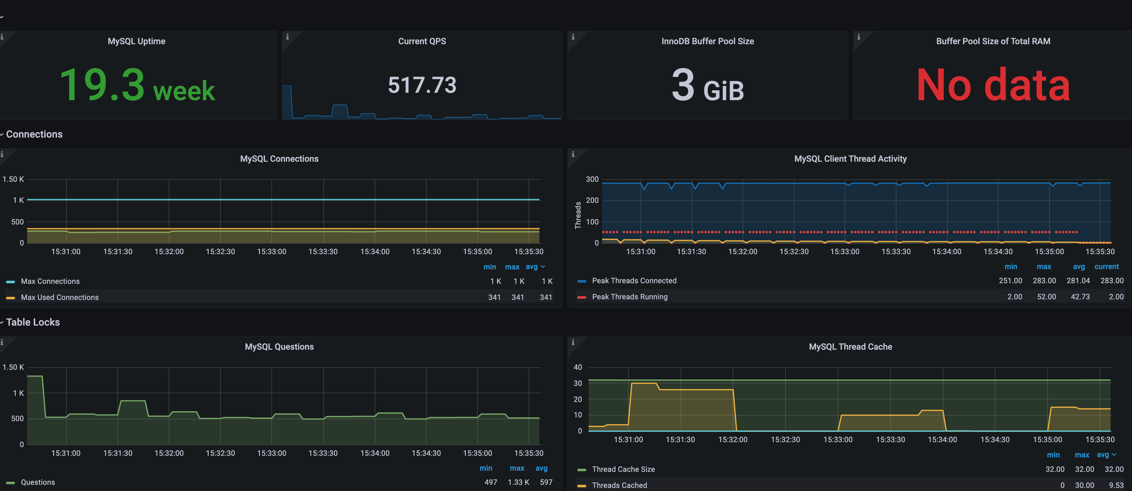The image size is (1132, 491).
Task: Click info icon on MySQL Questions panel
Action: (x=2, y=342)
